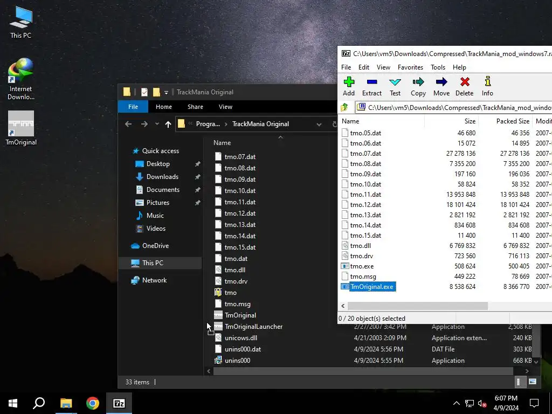The height and width of the screenshot is (414, 552).
Task: Open recent locations dropdown in Explorer
Action: [157, 124]
